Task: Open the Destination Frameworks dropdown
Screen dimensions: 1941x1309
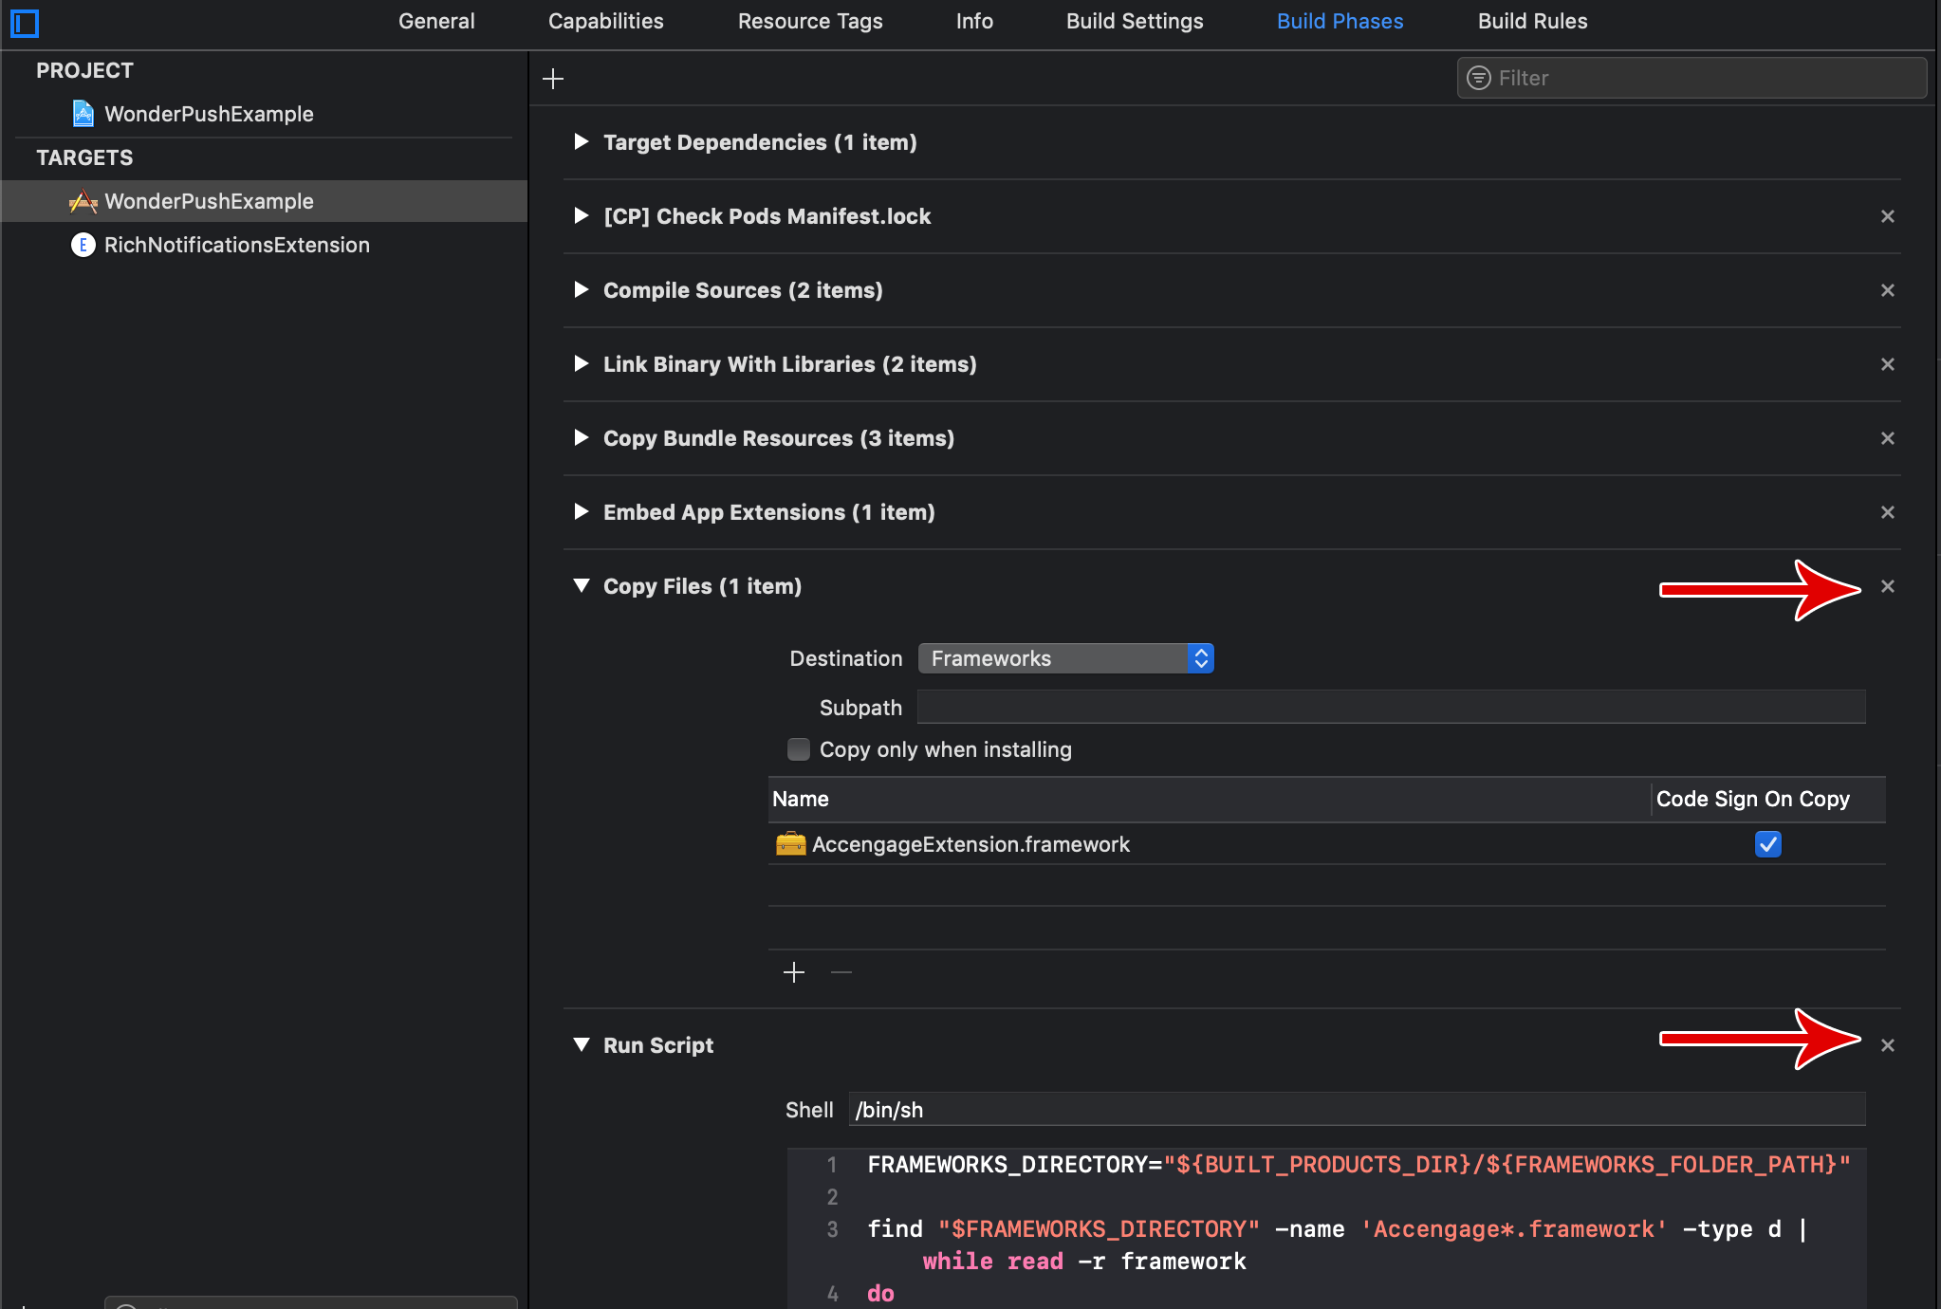Action: click(1066, 658)
